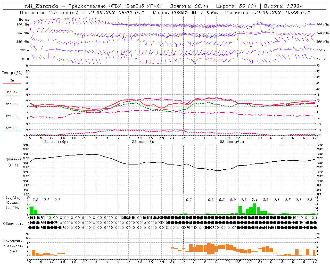Viewport: 330px width, 264px height.
Task: Click the 'Тем-ра(°C)' temperature panel label
Action: click(12, 73)
